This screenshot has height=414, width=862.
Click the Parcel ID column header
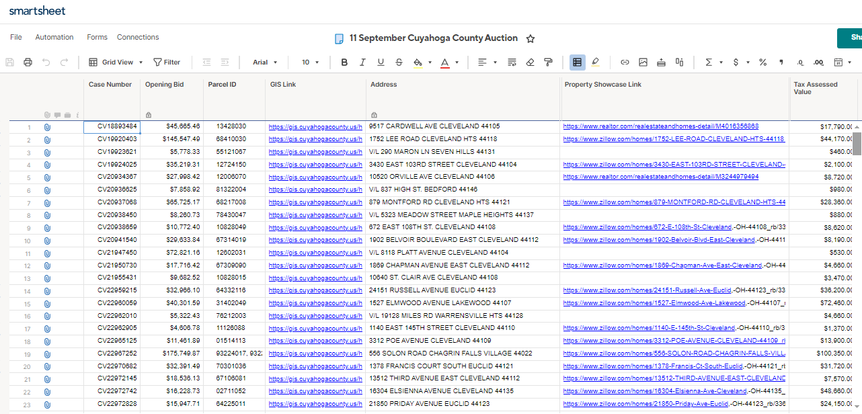point(222,85)
